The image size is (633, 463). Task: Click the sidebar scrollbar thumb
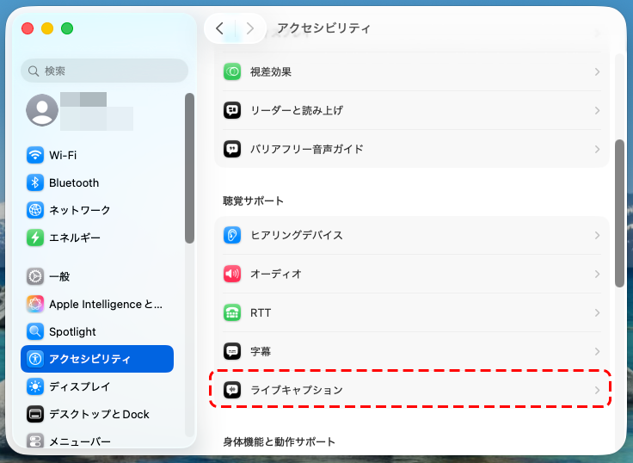tap(189, 168)
